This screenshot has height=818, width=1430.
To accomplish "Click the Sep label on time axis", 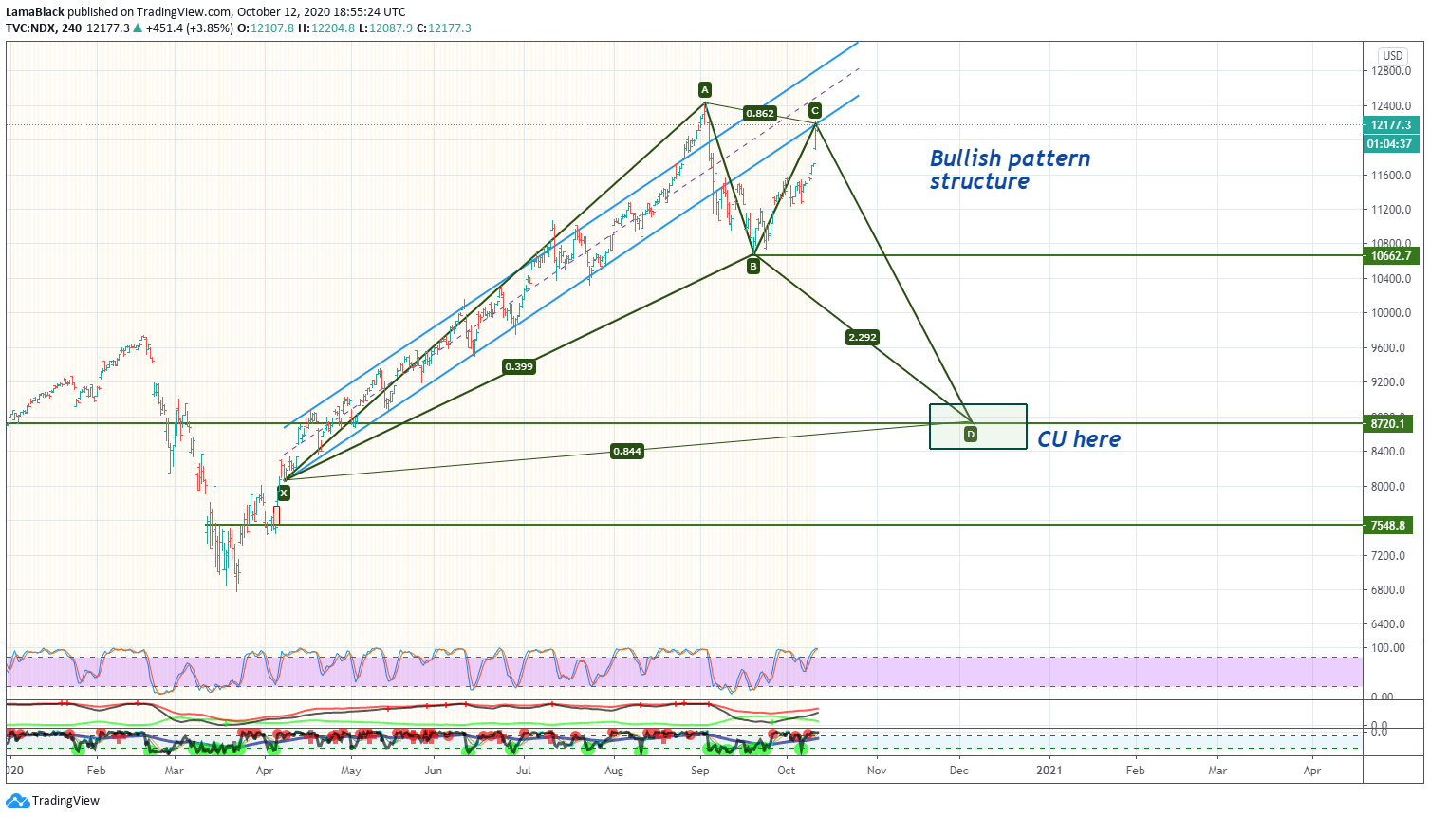I will click(x=700, y=771).
